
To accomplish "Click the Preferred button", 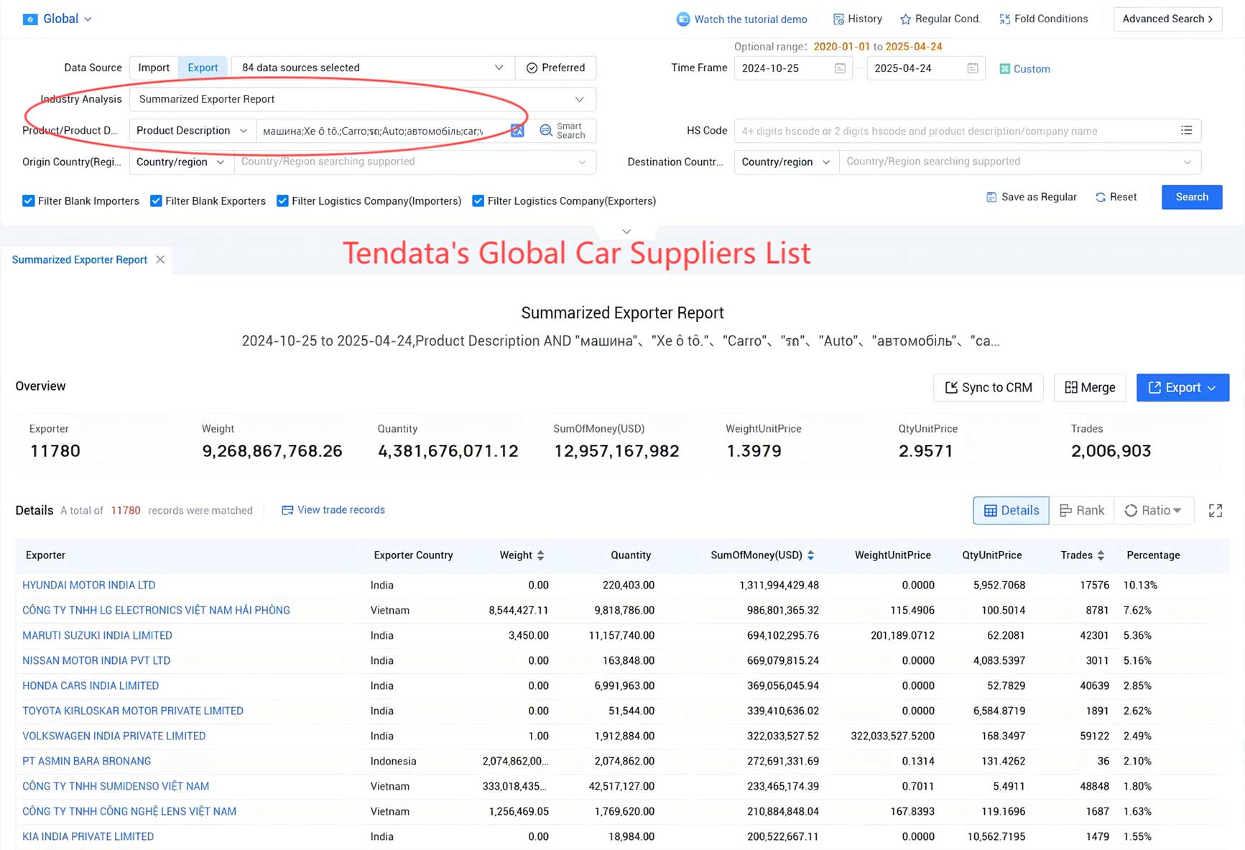I will pyautogui.click(x=555, y=68).
